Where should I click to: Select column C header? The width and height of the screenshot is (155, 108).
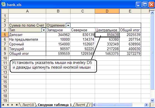pyautogui.click(x=83, y=11)
